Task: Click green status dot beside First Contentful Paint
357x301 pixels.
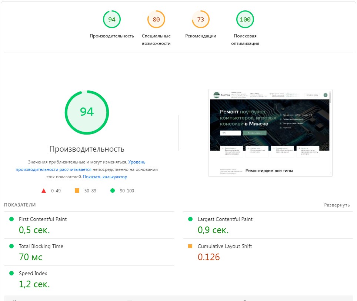Action: 12,219
